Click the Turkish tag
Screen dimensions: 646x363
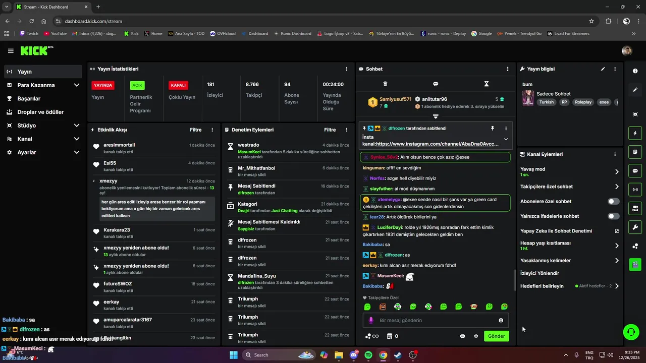click(546, 102)
